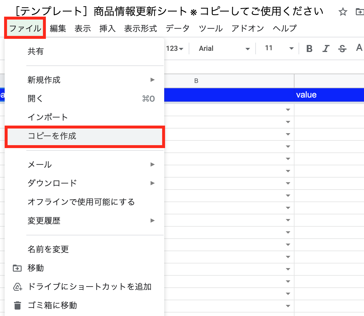Select the column B header
This screenshot has width=364, height=316.
(x=196, y=81)
